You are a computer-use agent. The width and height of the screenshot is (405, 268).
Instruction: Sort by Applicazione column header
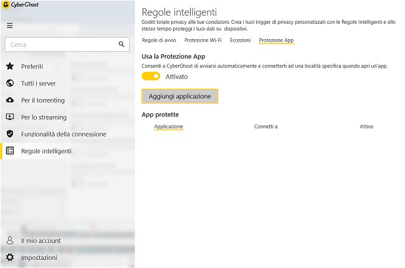(168, 127)
